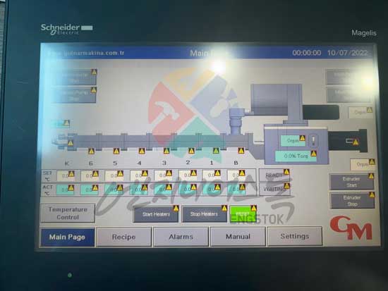Screen dimensions: 388x291
Task: Tap the ACT temperature value for zone 2
Action: click(188, 190)
